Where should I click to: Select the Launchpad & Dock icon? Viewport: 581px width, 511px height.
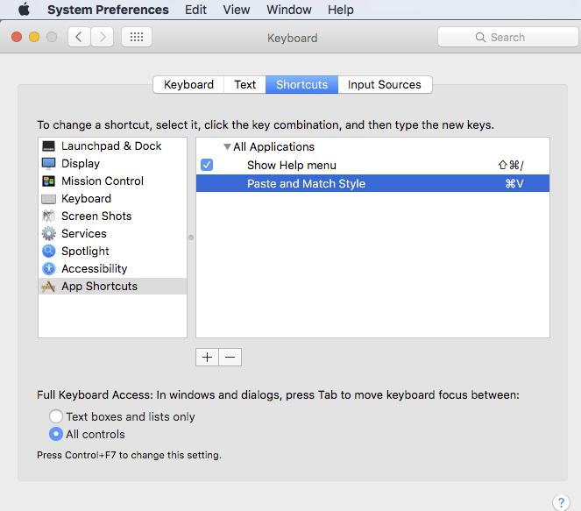point(48,146)
